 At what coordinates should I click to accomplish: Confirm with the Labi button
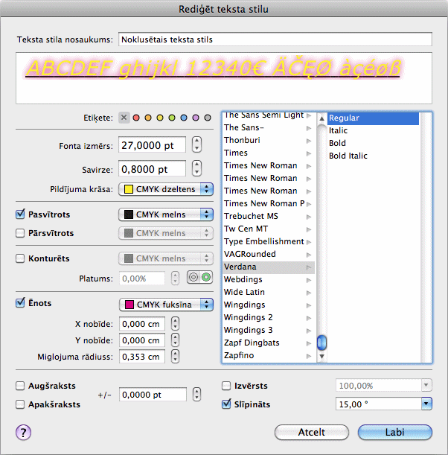[x=395, y=432]
